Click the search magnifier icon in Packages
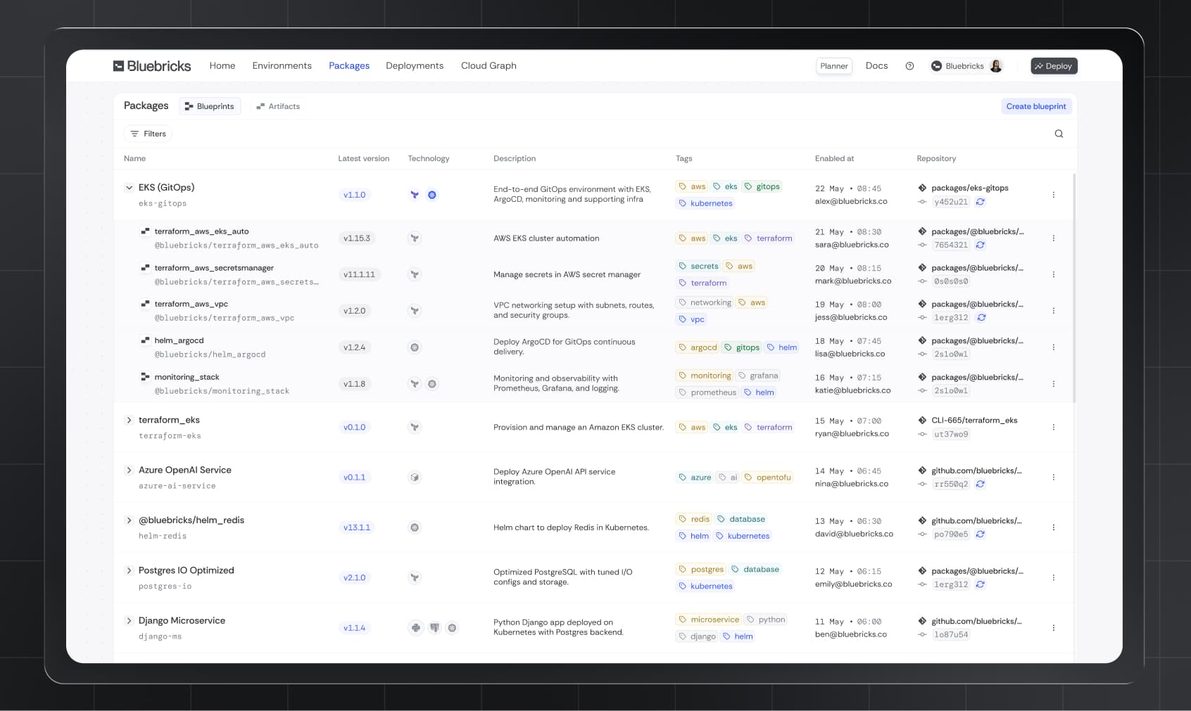 1058,134
